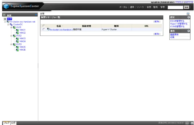Click the lower 削除 link below table
This screenshot has width=194, height=125.
pos(157,34)
